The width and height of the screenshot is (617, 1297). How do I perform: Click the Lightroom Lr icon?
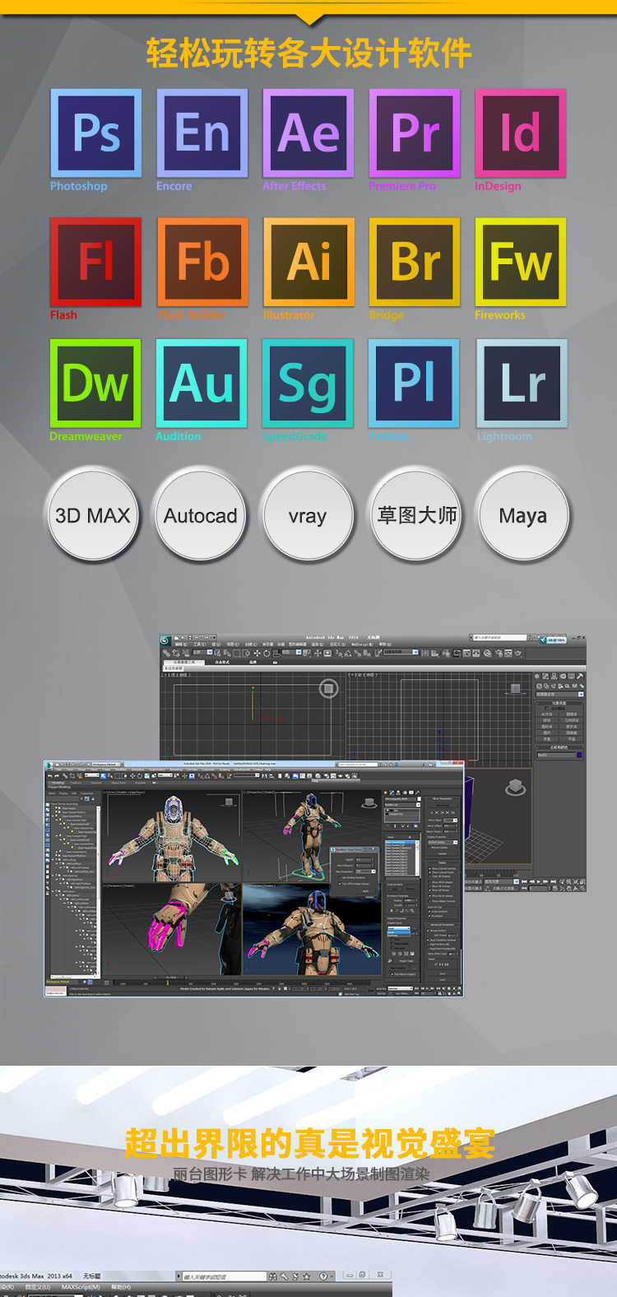tap(521, 384)
